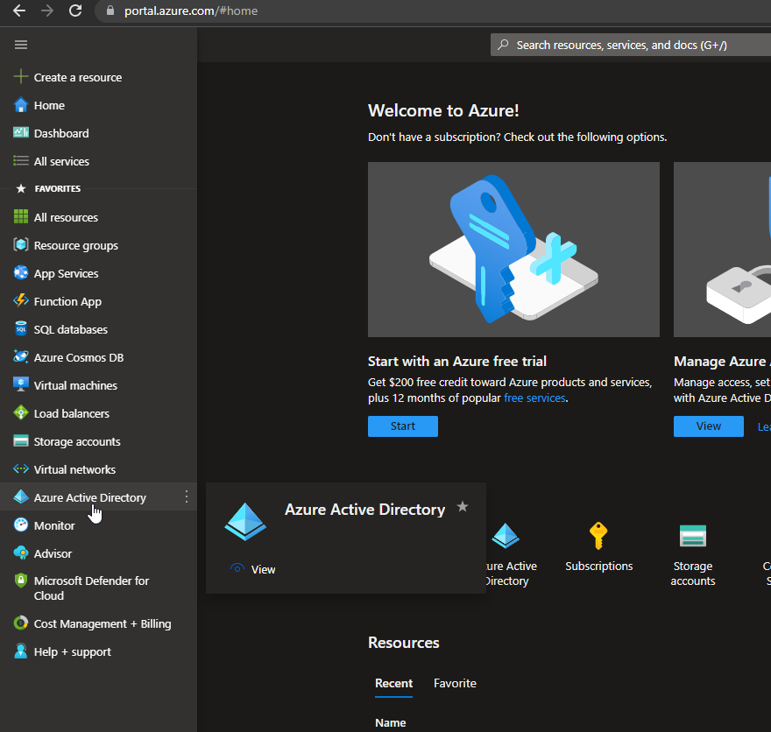Collapse the sidebar with the hamburger menu
This screenshot has height=732, width=771.
21,44
